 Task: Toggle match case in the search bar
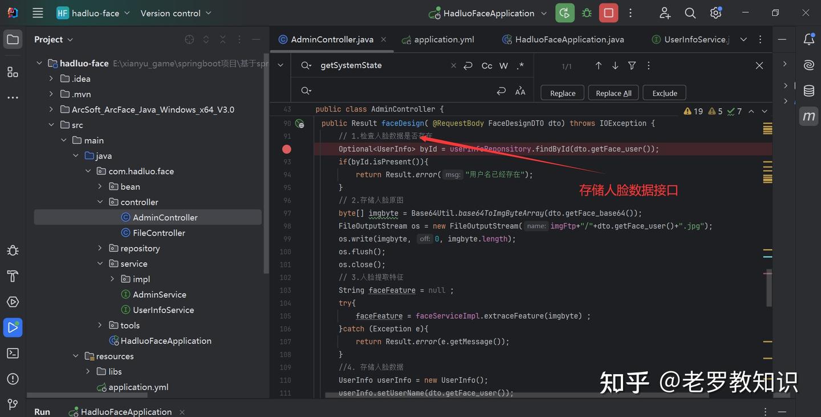(486, 65)
